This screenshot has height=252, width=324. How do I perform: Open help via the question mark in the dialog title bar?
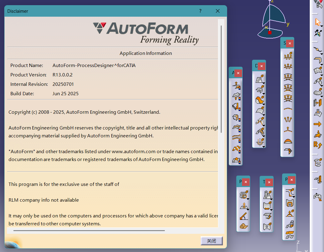coord(200,11)
